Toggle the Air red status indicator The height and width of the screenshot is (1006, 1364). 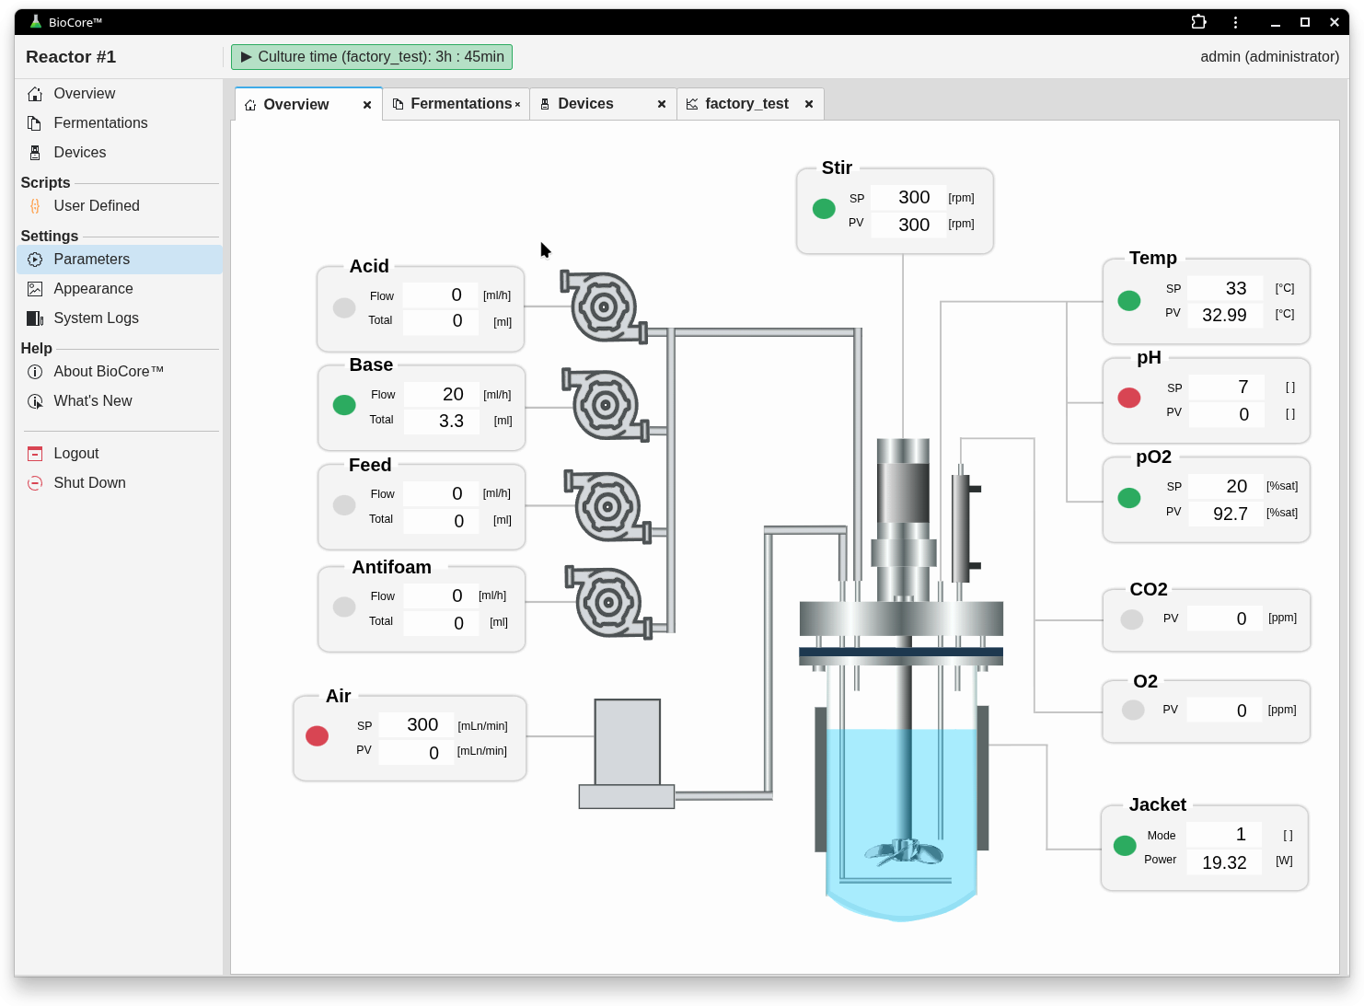coord(318,735)
